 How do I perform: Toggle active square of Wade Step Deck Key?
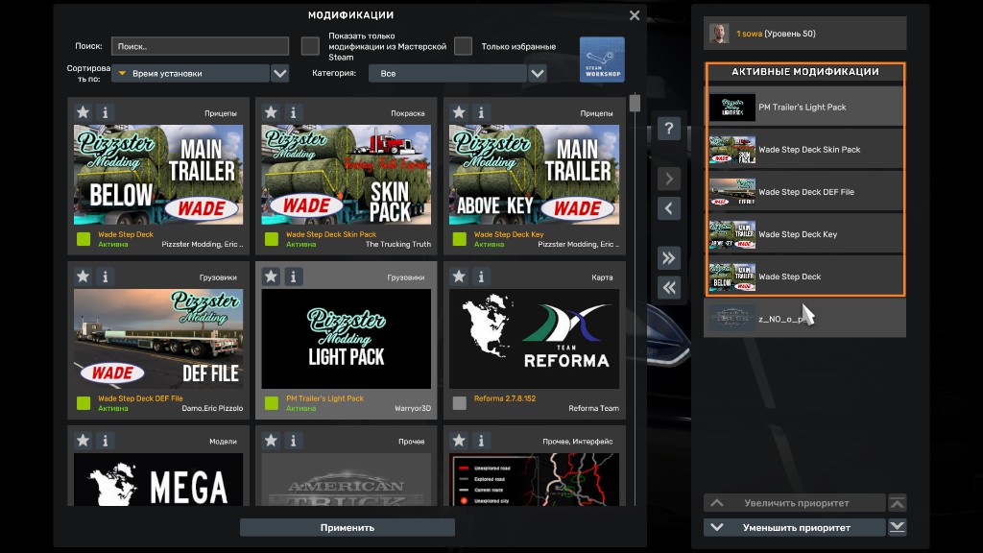point(460,239)
